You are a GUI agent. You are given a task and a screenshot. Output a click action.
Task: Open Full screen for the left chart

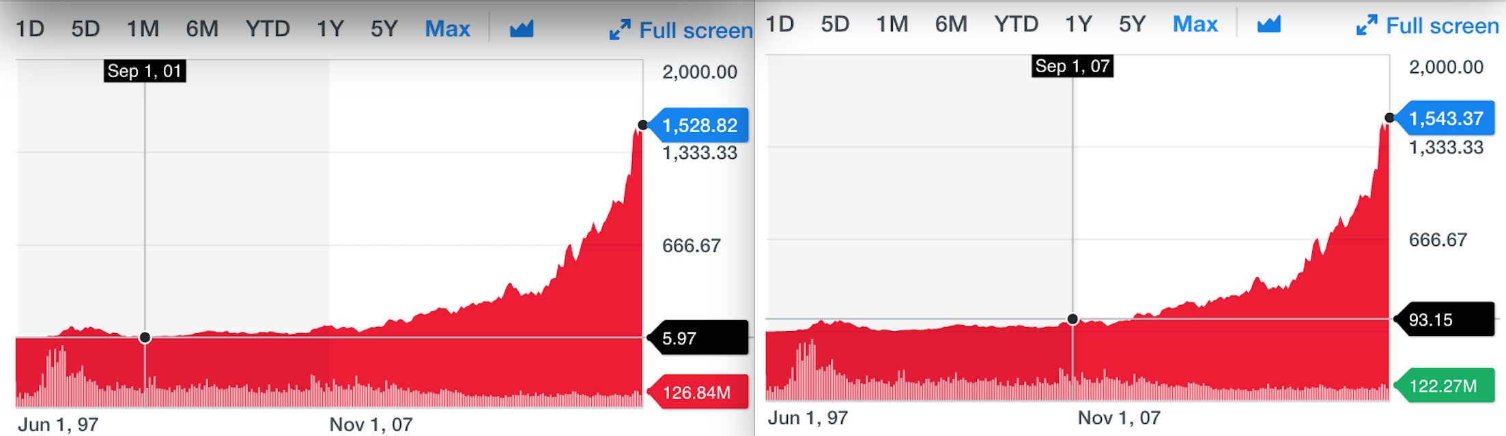681,31
